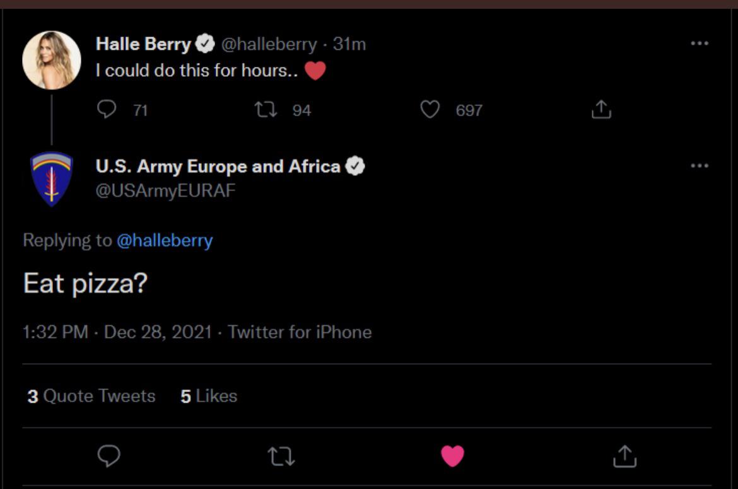Open replies on Halle Berry's tweet
This screenshot has width=738, height=489.
(107, 109)
